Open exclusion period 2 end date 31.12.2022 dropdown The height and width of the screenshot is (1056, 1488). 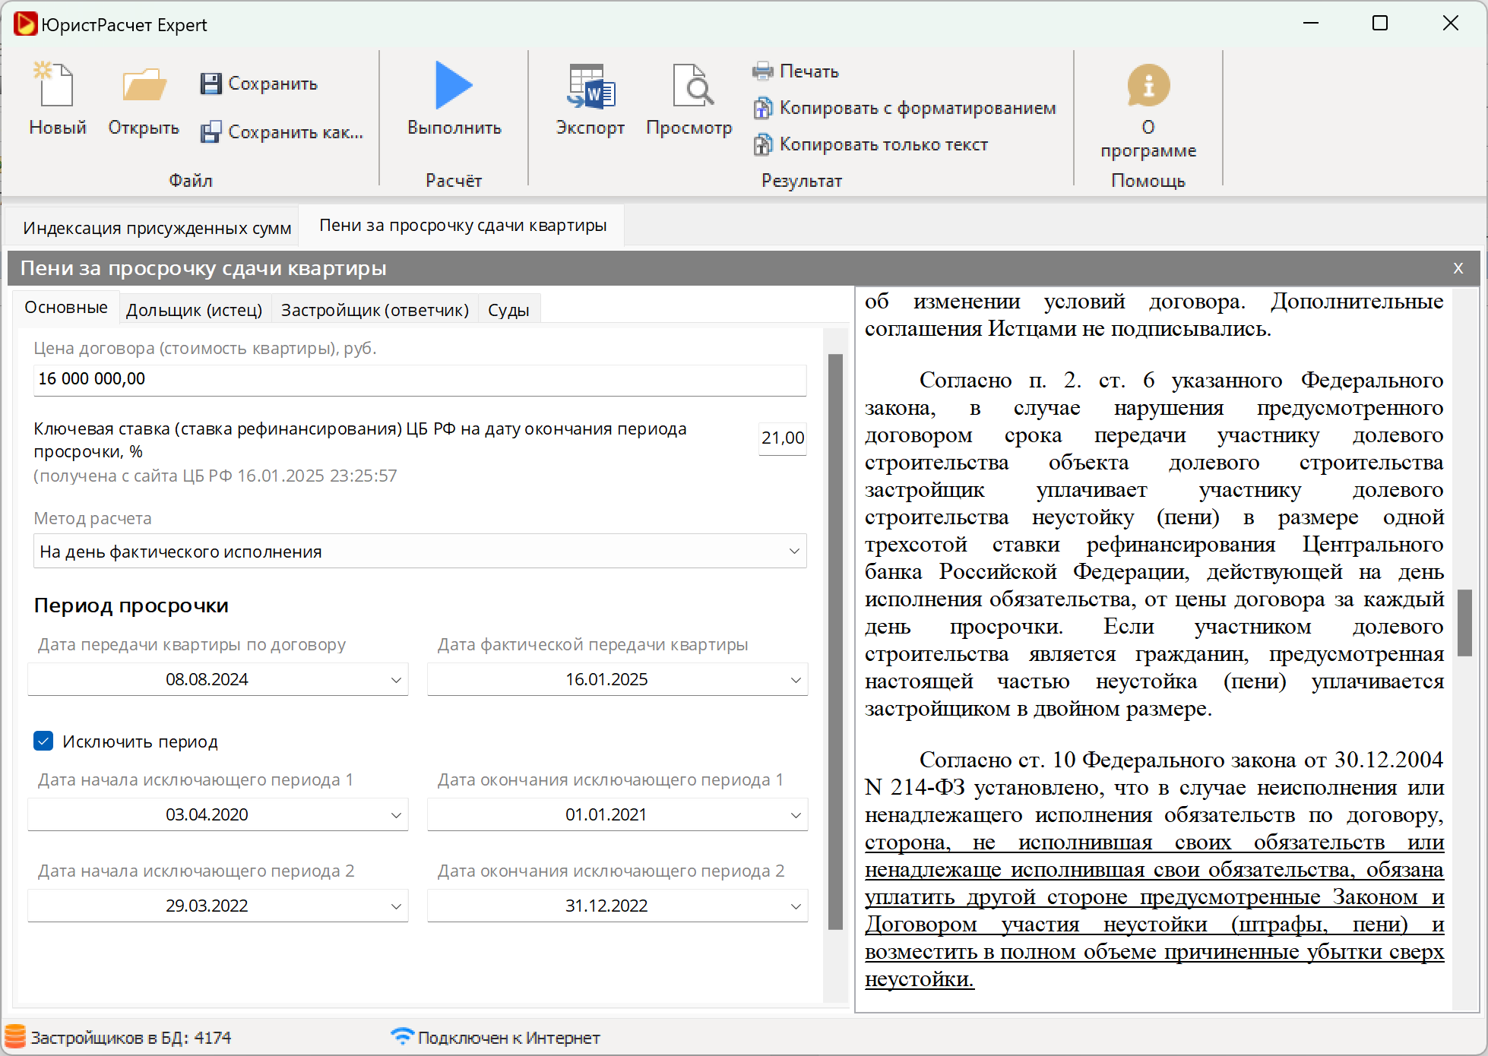tap(617, 906)
